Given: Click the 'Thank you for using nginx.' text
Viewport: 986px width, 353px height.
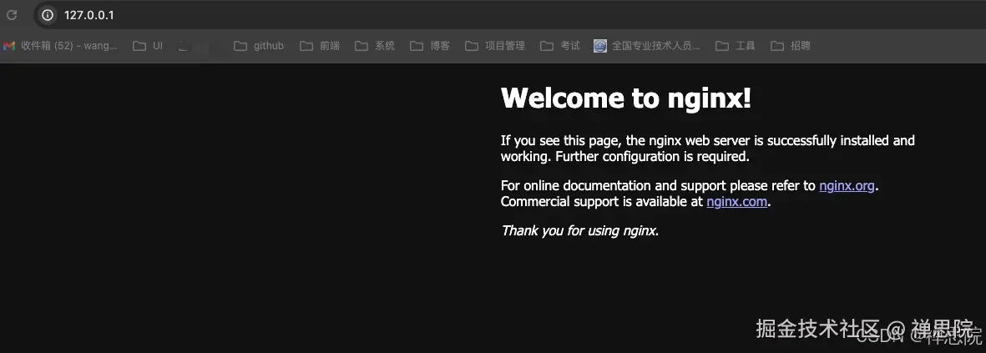Looking at the screenshot, I should coord(579,231).
